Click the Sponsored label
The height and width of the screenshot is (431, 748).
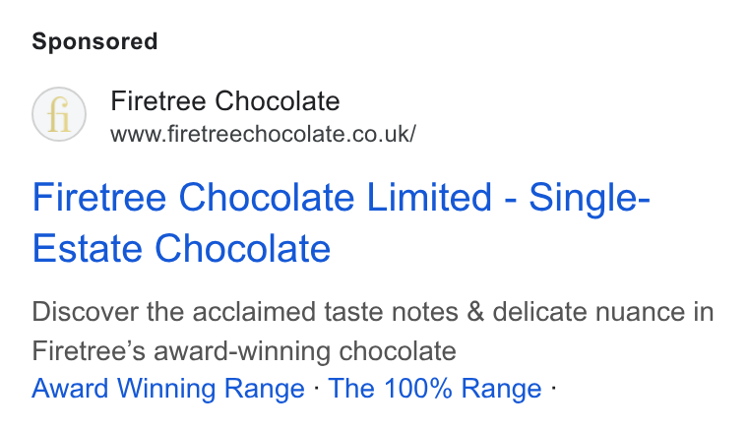point(94,41)
